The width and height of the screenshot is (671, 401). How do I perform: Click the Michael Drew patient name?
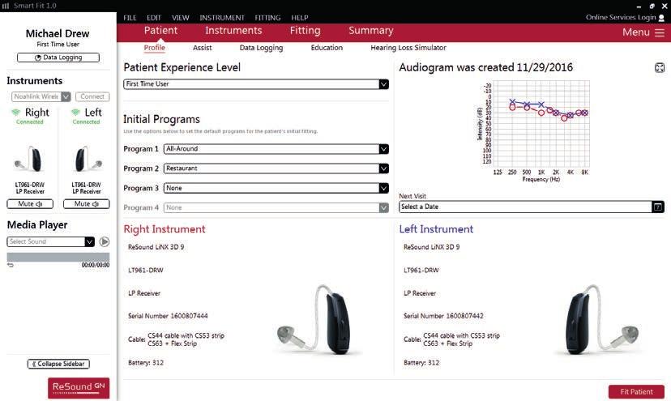point(58,33)
